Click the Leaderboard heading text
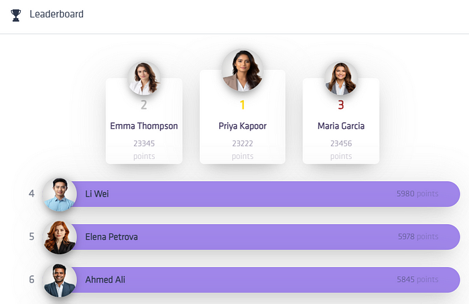This screenshot has height=304, width=469. click(56, 14)
